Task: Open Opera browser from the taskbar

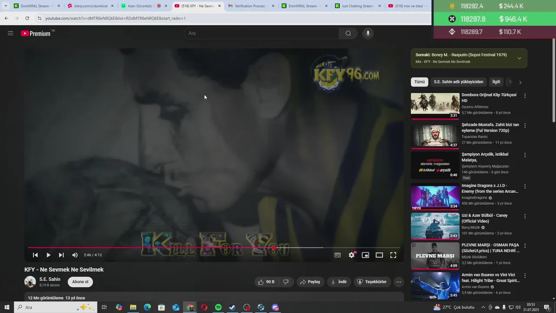Action: [x=204, y=307]
